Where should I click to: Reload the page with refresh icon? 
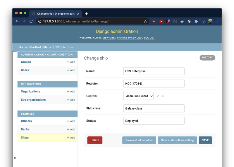pyautogui.click(x=31, y=21)
